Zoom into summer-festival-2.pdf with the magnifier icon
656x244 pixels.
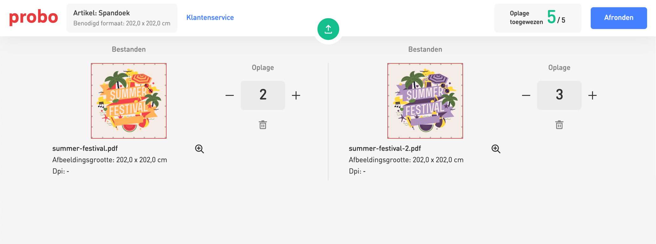point(495,149)
